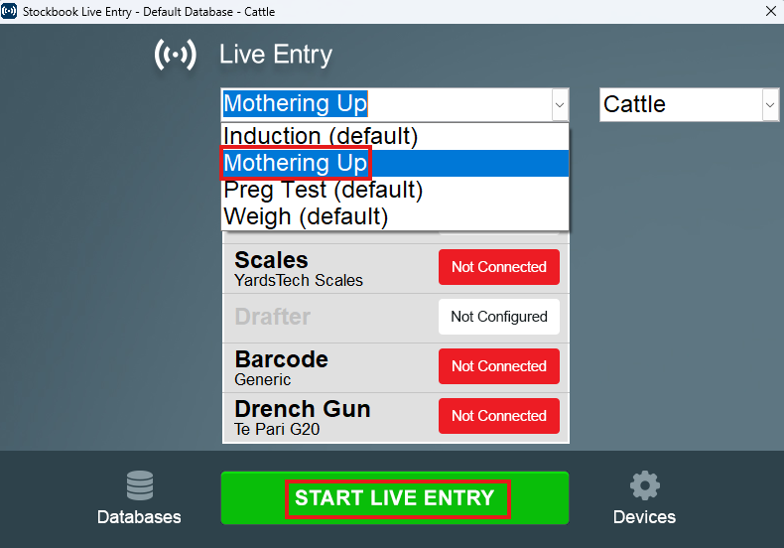The height and width of the screenshot is (548, 784).
Task: Click Drafter Not Configured status button
Action: pyautogui.click(x=498, y=317)
